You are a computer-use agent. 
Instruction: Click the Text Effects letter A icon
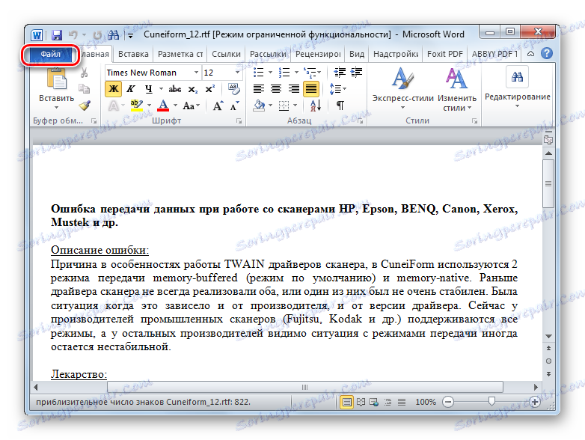pyautogui.click(x=114, y=106)
